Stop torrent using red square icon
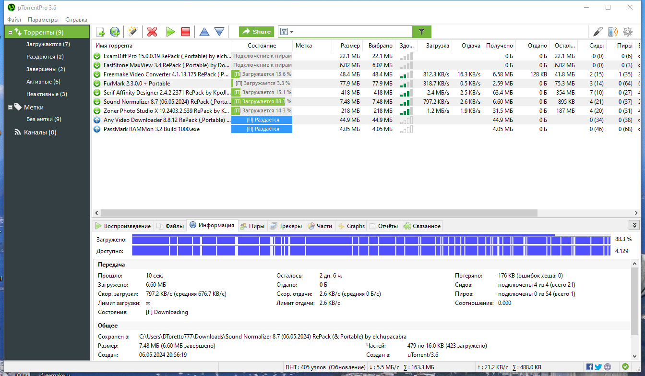This screenshot has height=376, width=645. coord(186,32)
